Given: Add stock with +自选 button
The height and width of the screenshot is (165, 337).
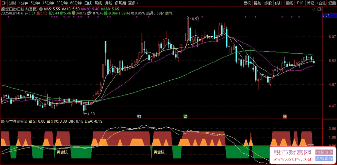Looking at the screenshot, I should [321, 3].
